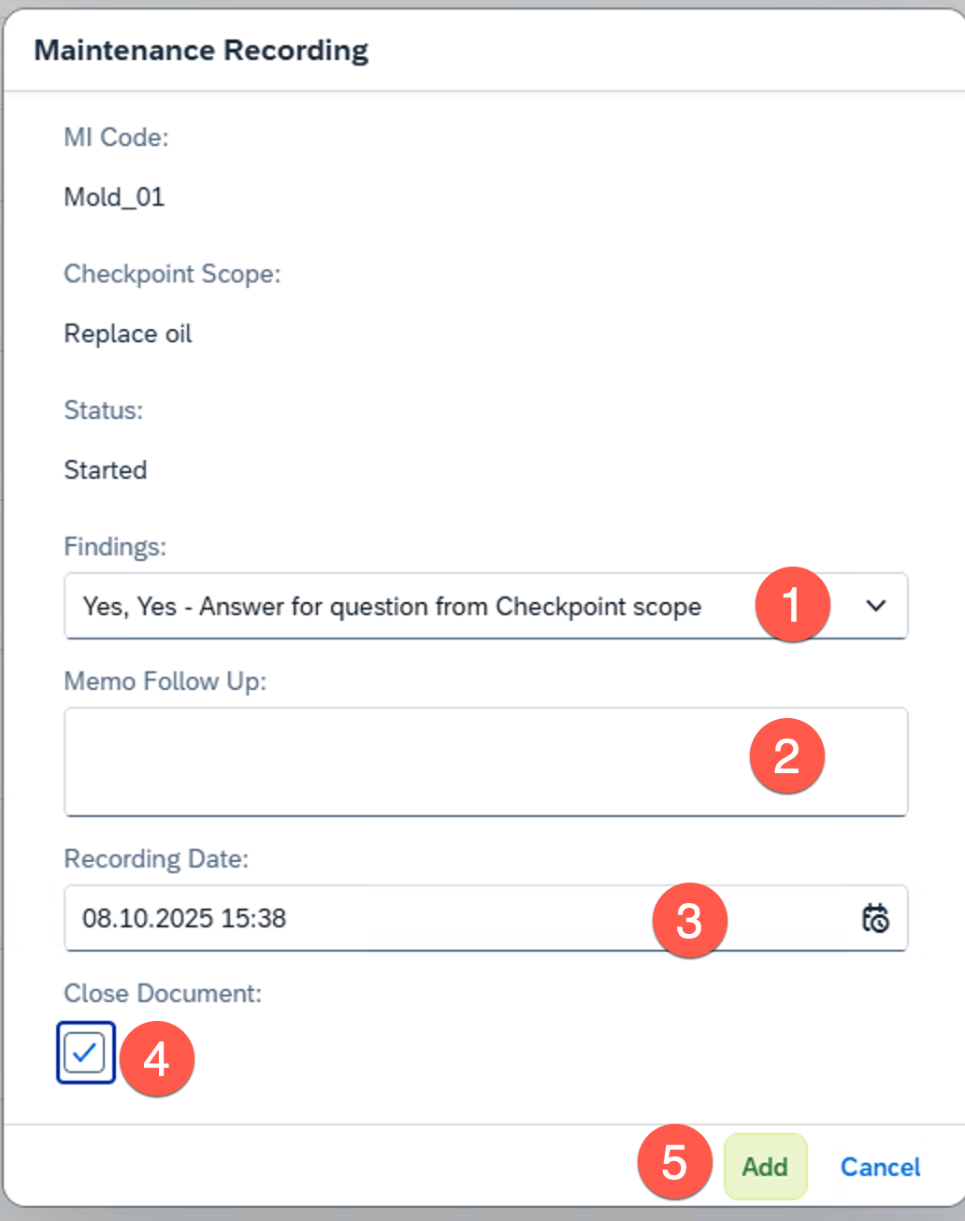Click the Started status value
Viewport: 965px width, 1221px height.
click(x=106, y=469)
